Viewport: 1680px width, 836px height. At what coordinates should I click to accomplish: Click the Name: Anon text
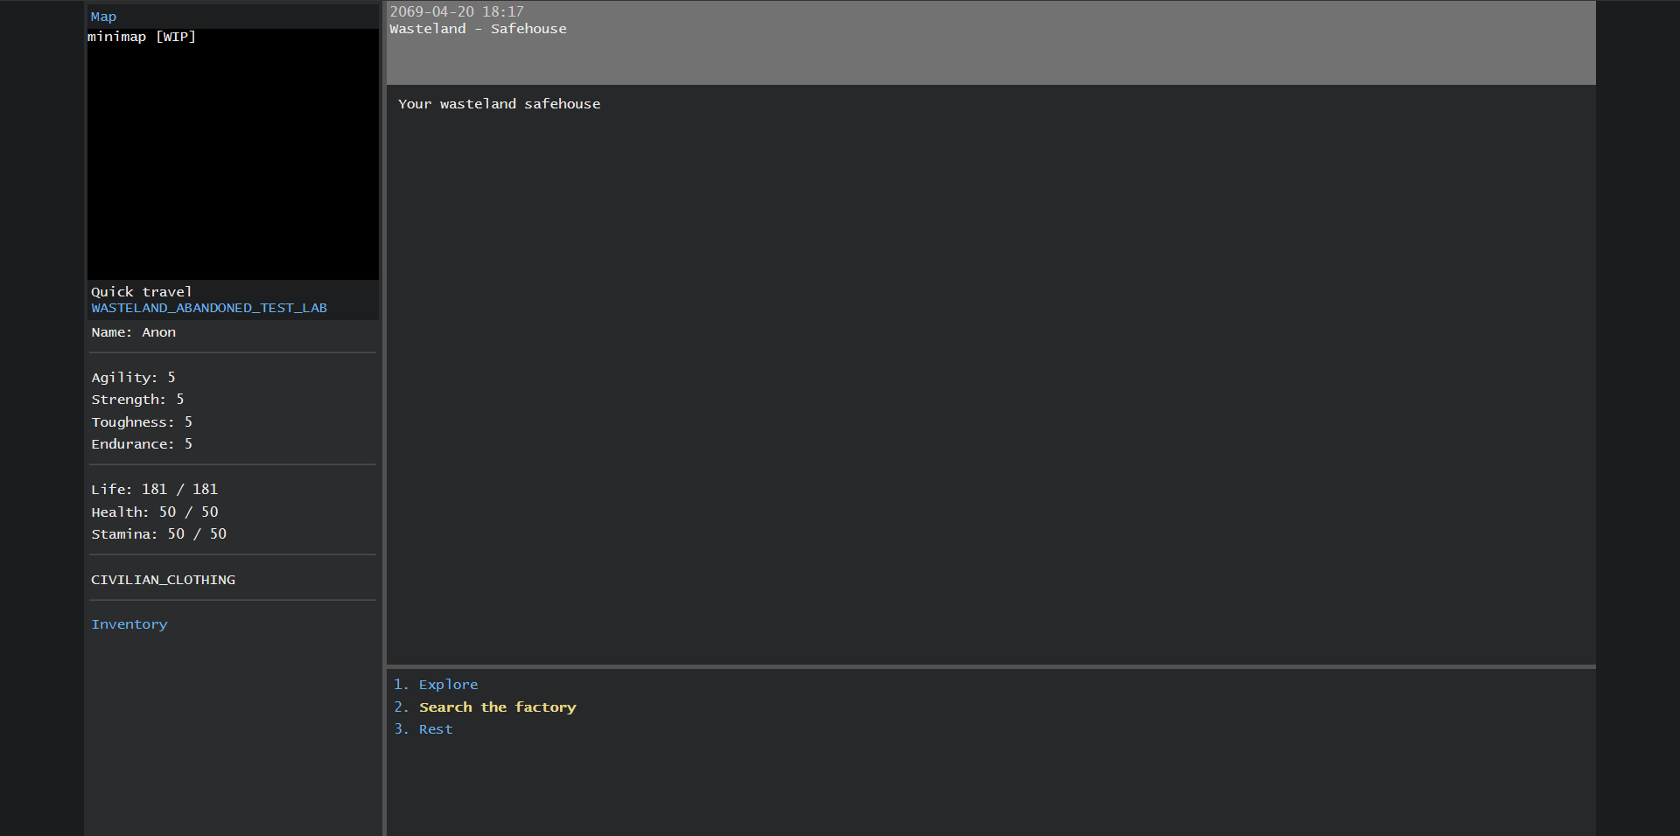pyautogui.click(x=134, y=332)
